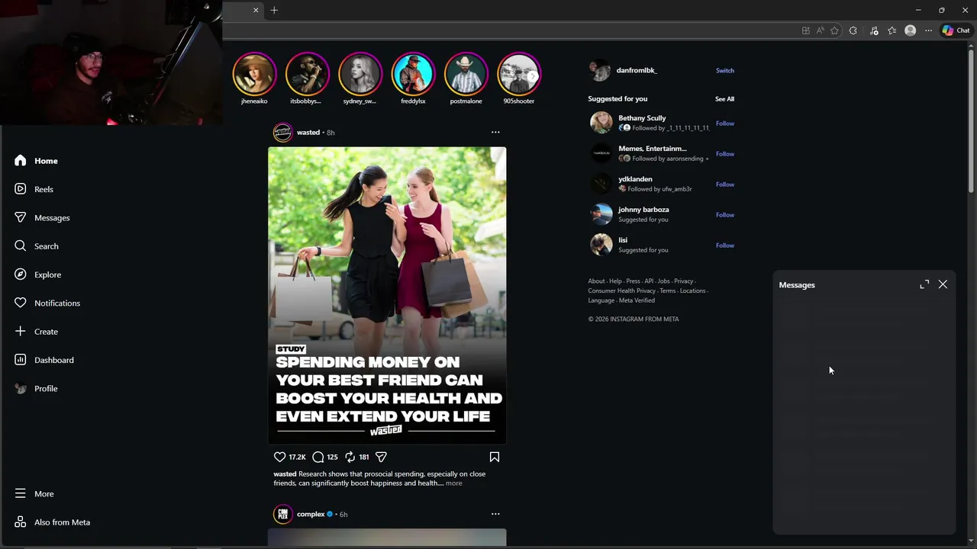Open the Language footer selector
977x549 pixels.
pos(601,300)
